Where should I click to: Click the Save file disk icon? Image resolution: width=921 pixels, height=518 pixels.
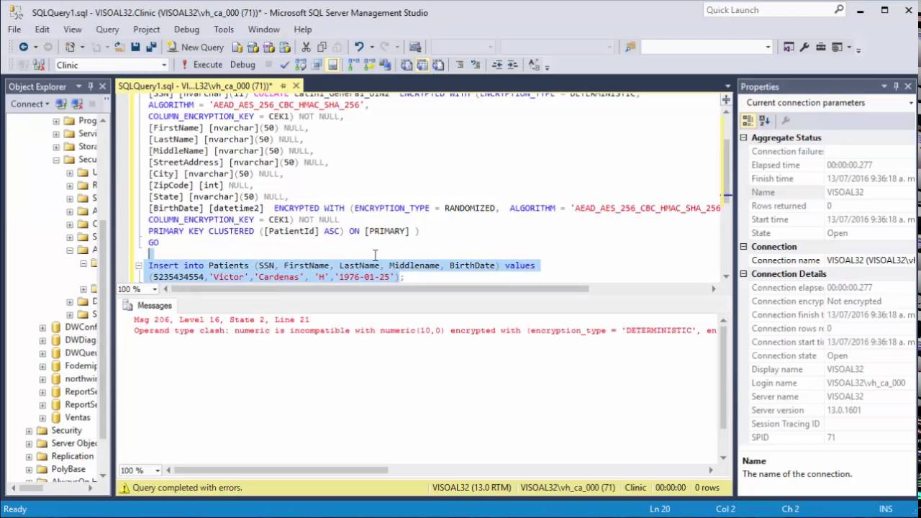[135, 47]
